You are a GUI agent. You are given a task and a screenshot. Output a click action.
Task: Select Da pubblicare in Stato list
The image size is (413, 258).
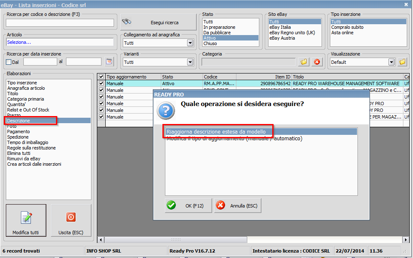tap(231, 33)
